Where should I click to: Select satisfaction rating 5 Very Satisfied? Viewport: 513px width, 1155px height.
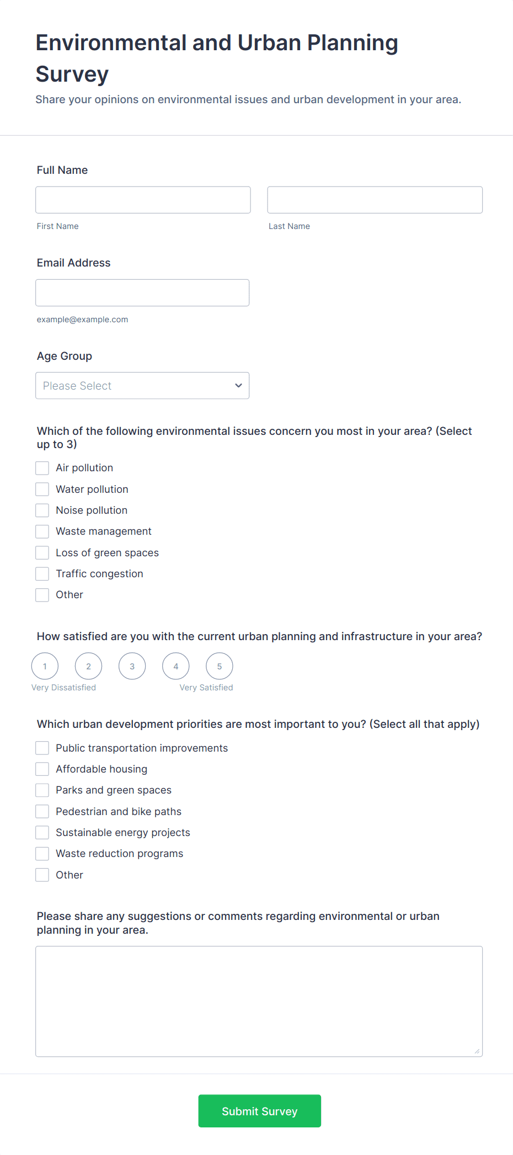(x=220, y=667)
